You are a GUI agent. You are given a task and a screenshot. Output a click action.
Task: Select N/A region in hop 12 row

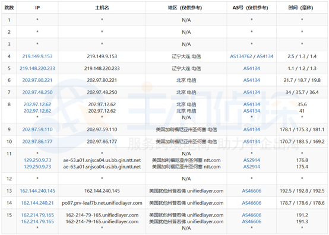click(186, 179)
